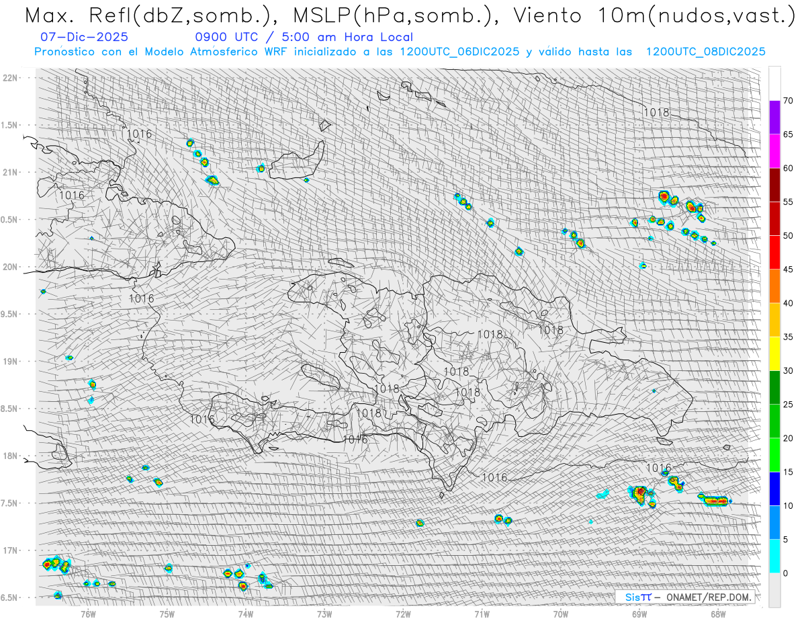Select the date '07-Dic-2025'

coord(84,37)
